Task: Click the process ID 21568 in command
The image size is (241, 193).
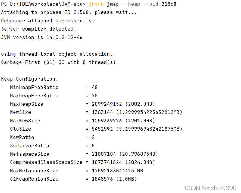Action: [169, 4]
